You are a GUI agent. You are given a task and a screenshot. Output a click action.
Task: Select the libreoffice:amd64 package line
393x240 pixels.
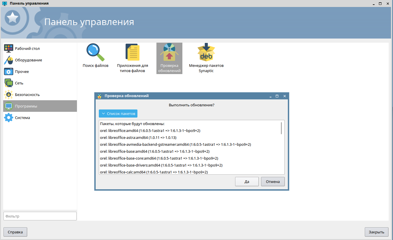tap(150, 131)
